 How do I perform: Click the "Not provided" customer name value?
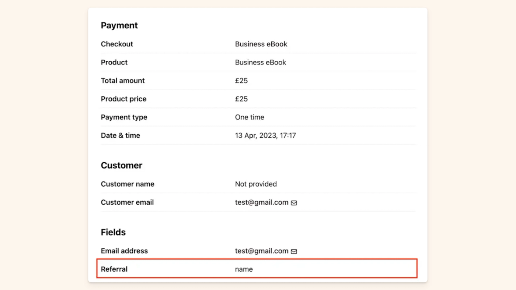click(256, 184)
